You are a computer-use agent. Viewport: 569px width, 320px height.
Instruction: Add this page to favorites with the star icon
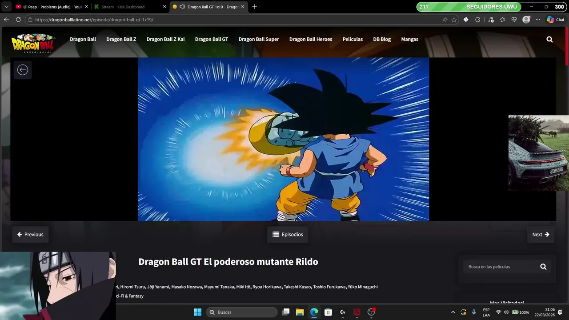pos(454,20)
